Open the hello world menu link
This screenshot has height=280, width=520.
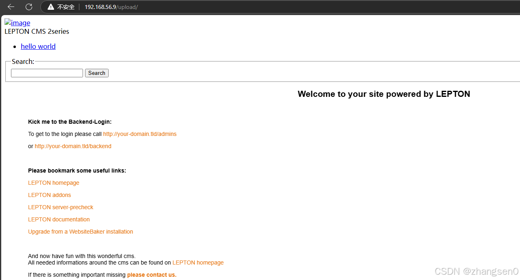point(38,46)
